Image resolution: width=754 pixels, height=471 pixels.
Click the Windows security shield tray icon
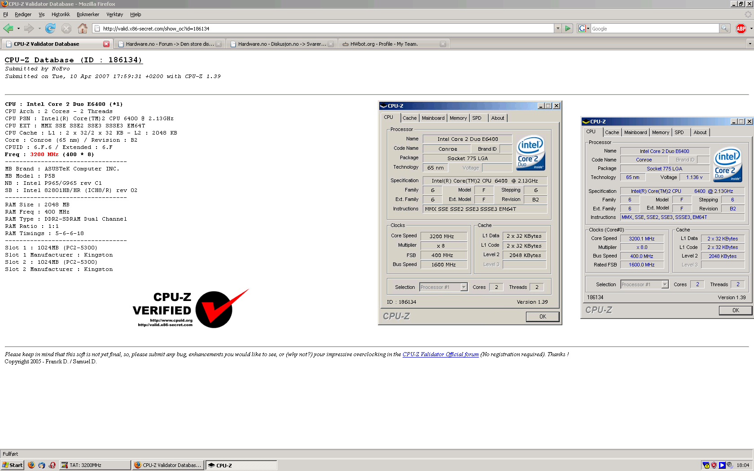pyautogui.click(x=714, y=465)
